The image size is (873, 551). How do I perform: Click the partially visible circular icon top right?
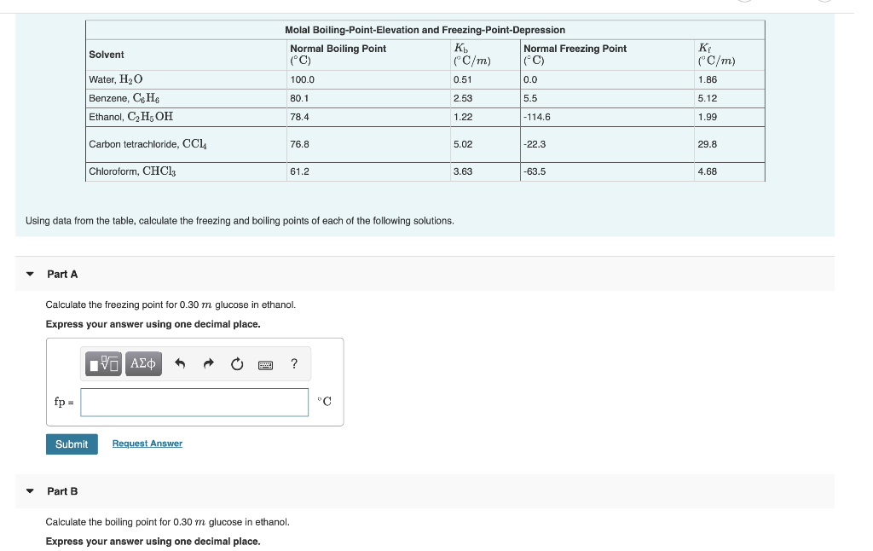[823, 3]
